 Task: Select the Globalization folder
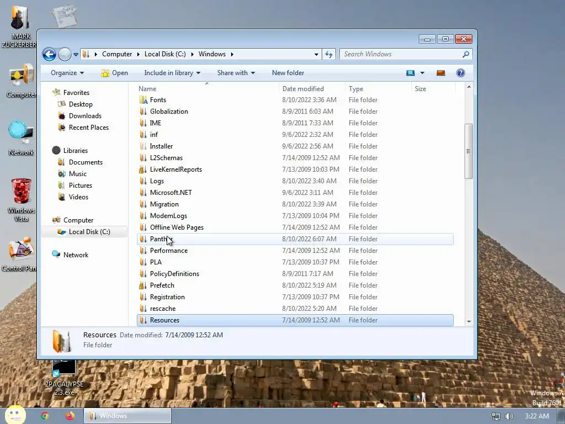click(169, 112)
